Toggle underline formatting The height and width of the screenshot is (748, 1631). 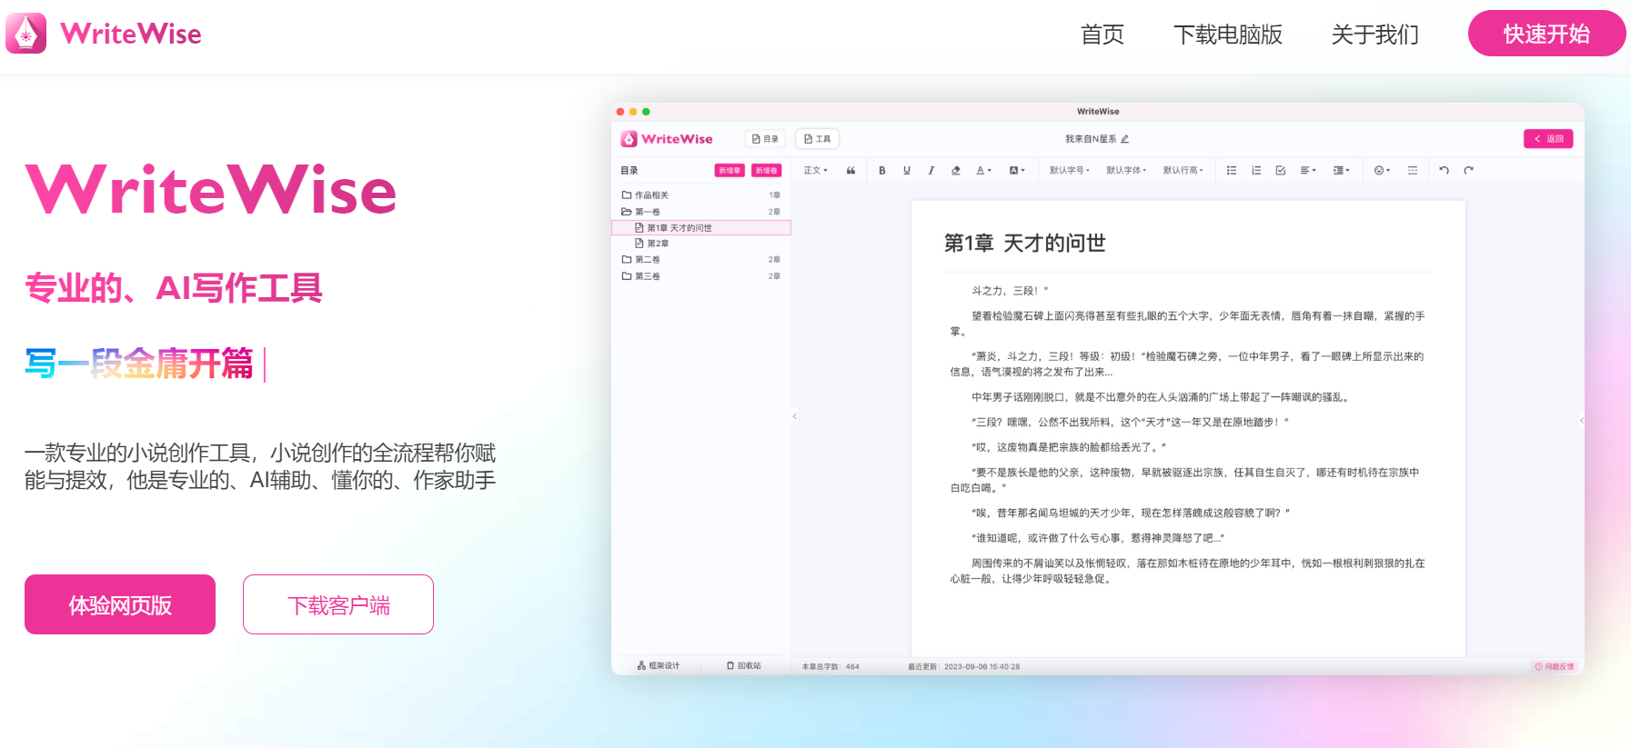[x=906, y=170]
